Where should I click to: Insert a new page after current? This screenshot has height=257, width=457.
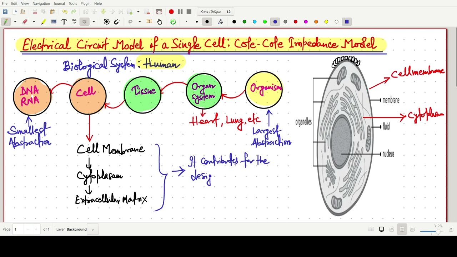(x=130, y=12)
